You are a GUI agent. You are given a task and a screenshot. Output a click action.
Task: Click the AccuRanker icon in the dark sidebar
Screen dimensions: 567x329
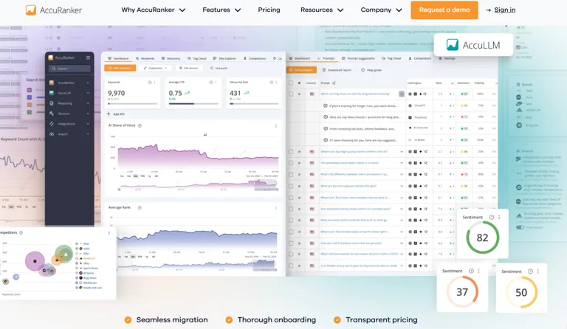tap(52, 83)
